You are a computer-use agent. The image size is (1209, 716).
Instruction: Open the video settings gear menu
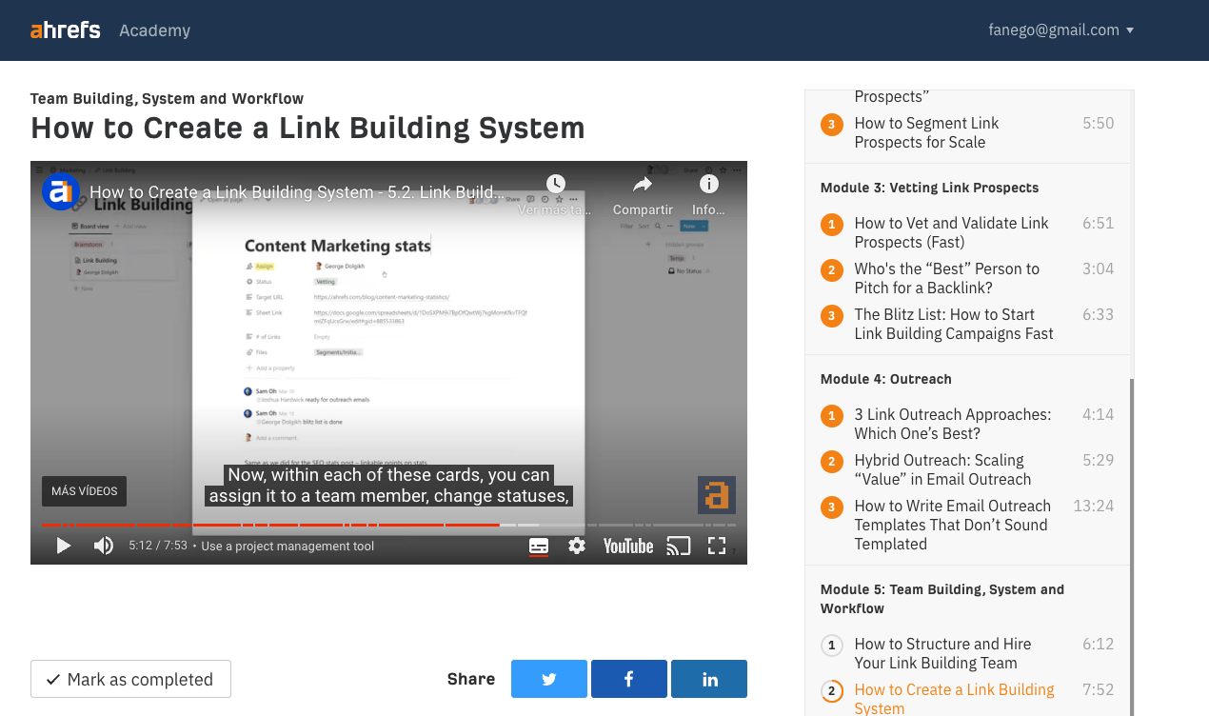[577, 546]
